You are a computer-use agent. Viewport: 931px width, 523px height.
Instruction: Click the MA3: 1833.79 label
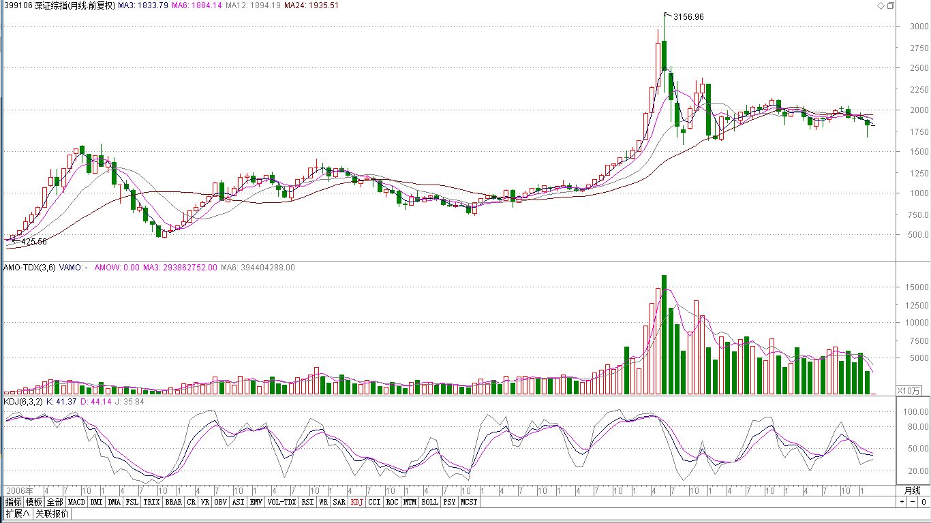(142, 5)
